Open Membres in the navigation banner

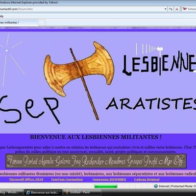(x=115, y=161)
